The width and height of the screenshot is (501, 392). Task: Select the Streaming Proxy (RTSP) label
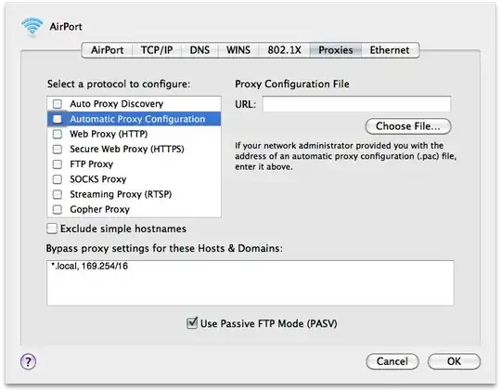(x=121, y=194)
